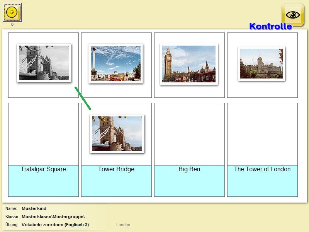Viewport: 309px width, 232px height.
Task: Click the Tower Bridge text label
Action: [116, 169]
